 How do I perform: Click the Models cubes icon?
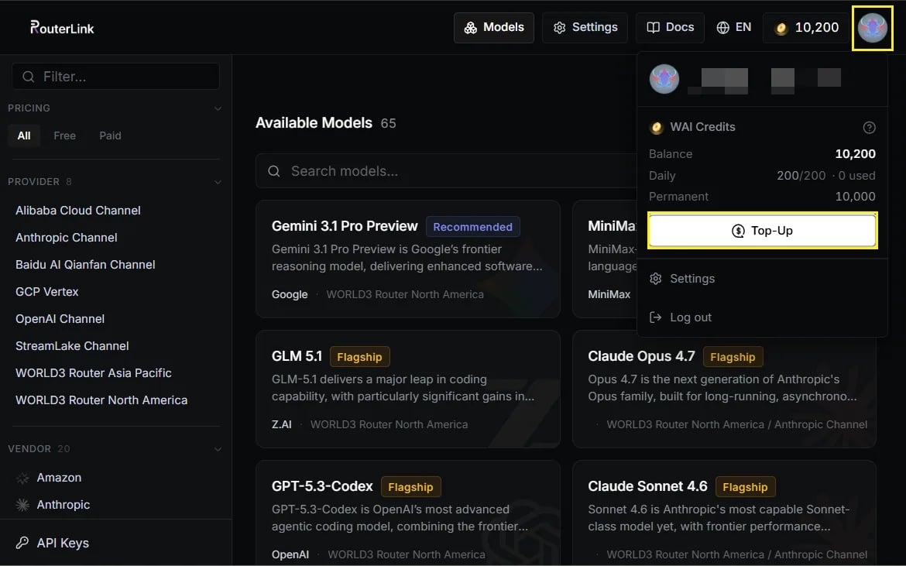pos(470,28)
